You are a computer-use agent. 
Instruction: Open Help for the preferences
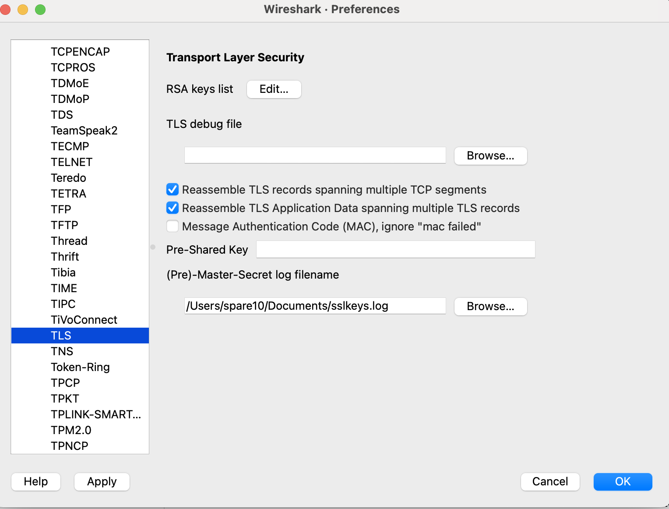pyautogui.click(x=35, y=482)
